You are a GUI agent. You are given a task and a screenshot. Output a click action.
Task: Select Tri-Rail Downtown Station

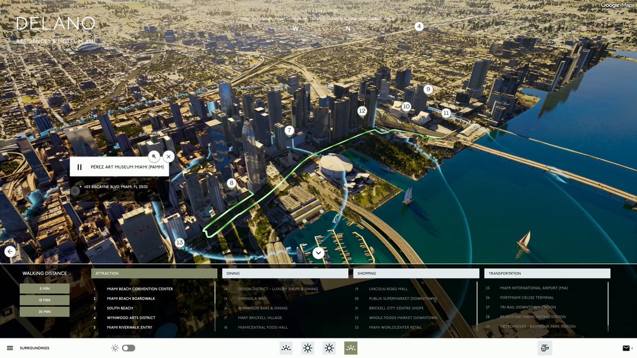528,307
